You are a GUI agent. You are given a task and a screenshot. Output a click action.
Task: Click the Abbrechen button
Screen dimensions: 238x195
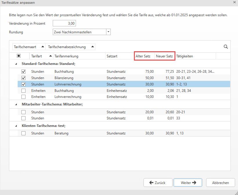pos(220,183)
